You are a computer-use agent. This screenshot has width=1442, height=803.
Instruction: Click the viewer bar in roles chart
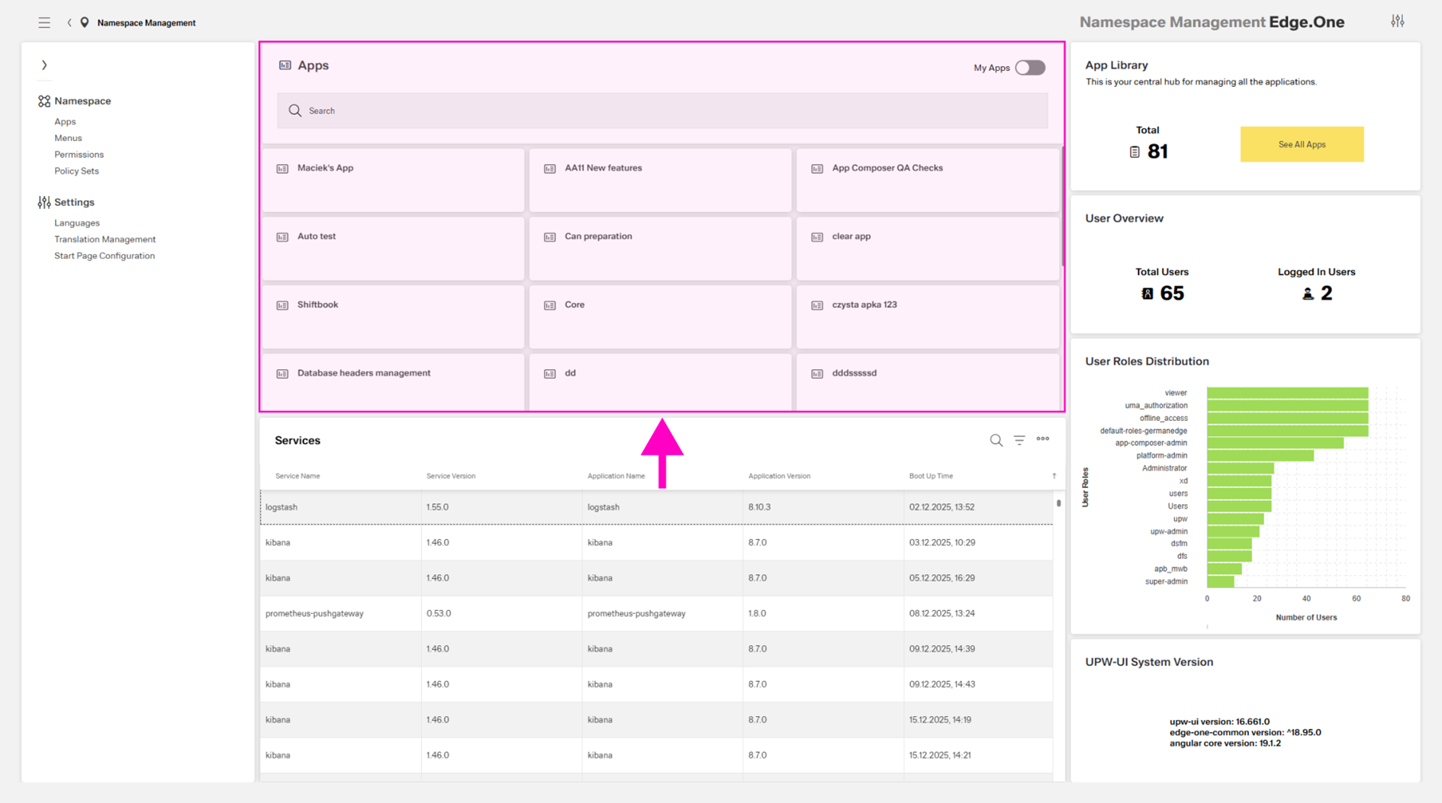point(1286,393)
